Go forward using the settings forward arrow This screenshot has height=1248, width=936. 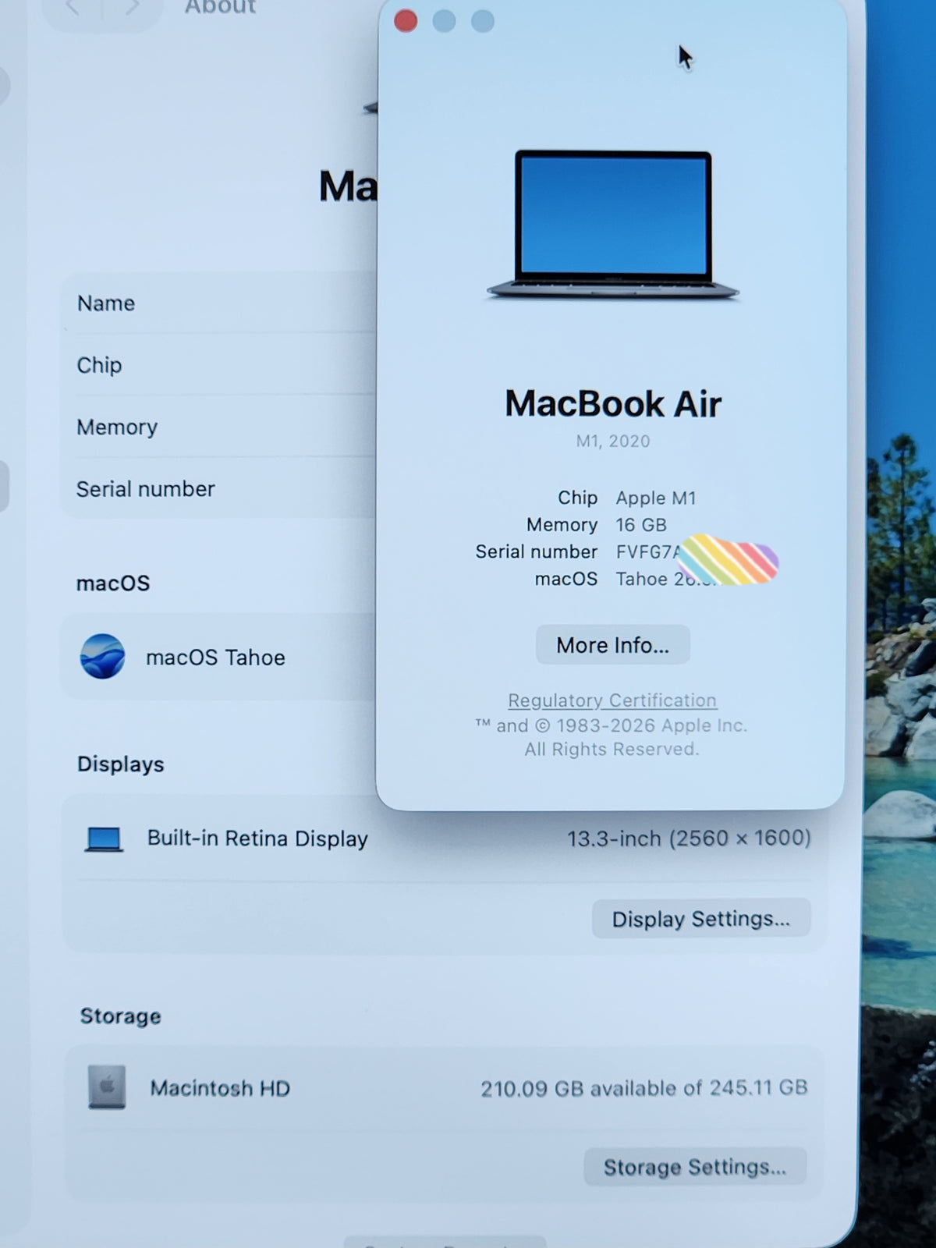point(133,7)
